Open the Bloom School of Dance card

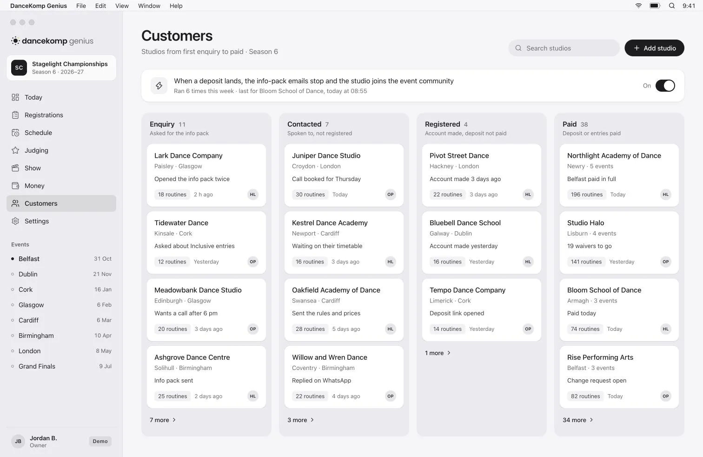click(x=619, y=309)
